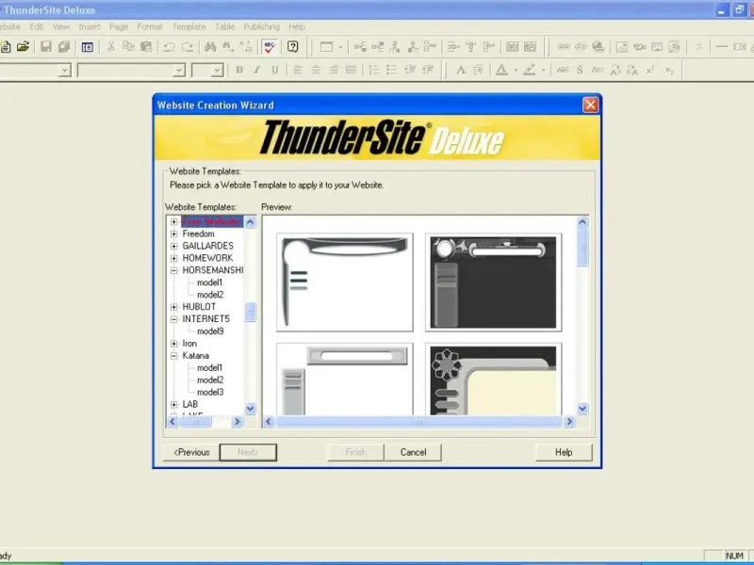Click the numbered list icon
The image size is (754, 565).
374,70
